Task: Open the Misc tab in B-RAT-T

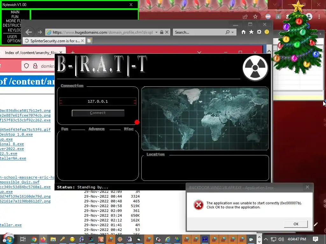Action: 129,129
